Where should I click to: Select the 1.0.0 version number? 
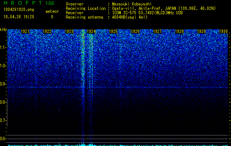[50, 3]
